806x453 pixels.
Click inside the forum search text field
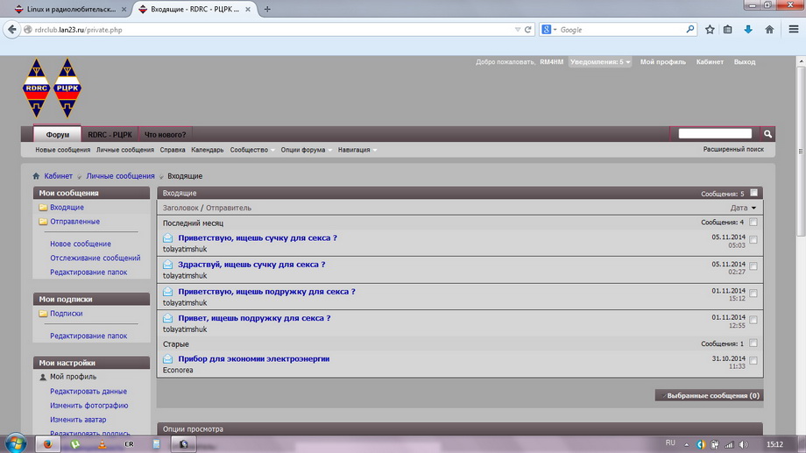tap(715, 134)
